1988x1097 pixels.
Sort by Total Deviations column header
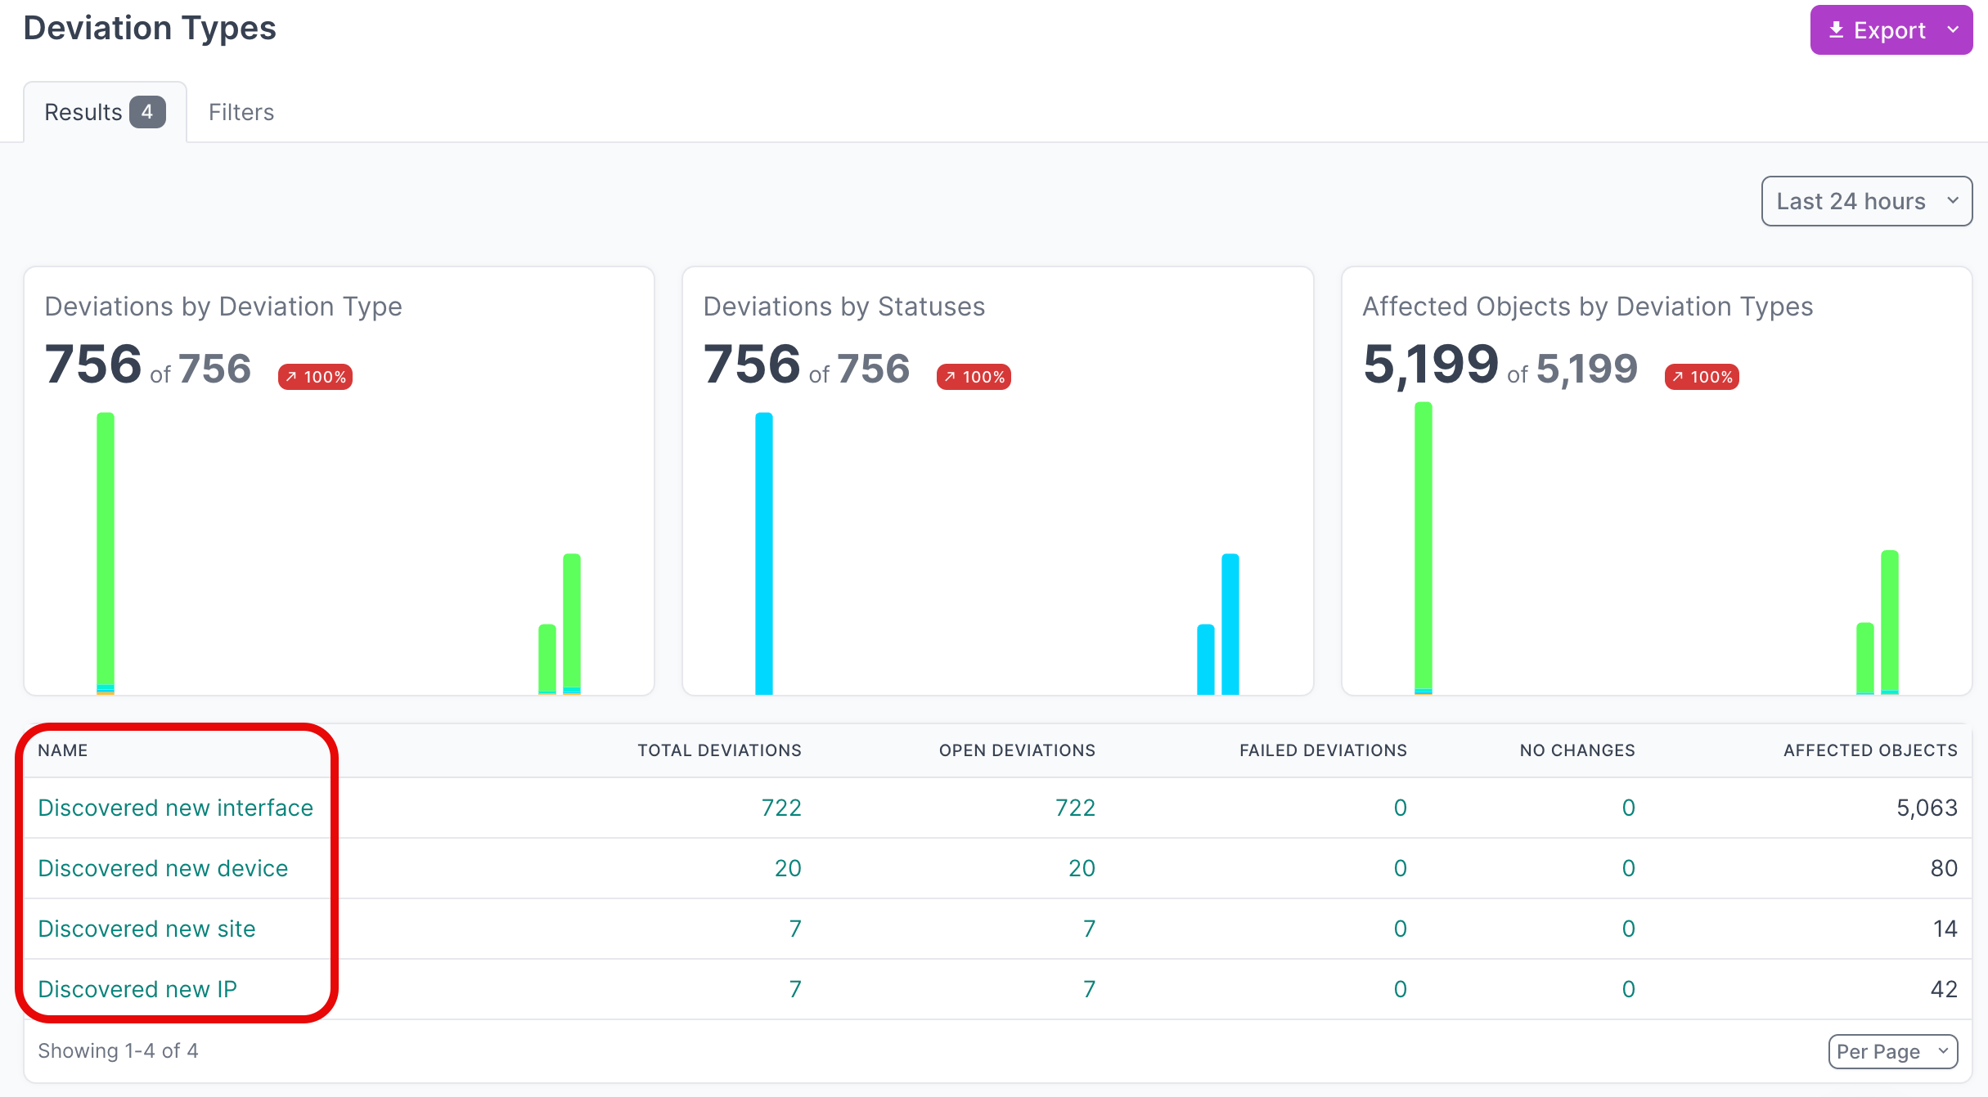tap(718, 750)
